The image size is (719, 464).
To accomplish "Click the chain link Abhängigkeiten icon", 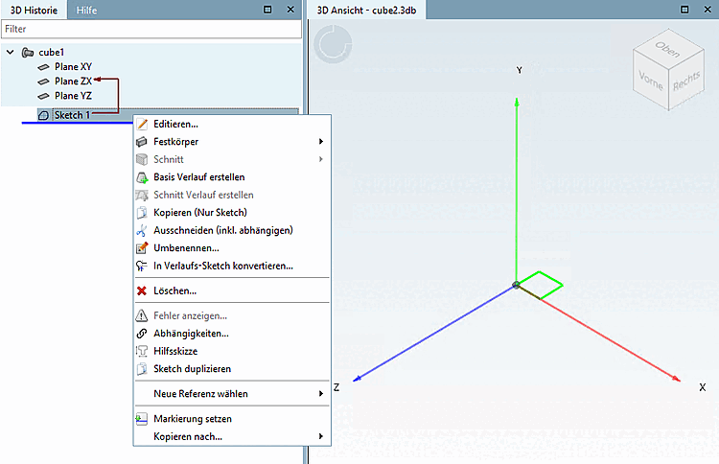I will (142, 334).
